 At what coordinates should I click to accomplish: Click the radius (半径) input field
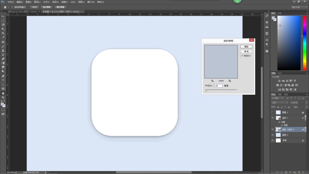[218, 86]
